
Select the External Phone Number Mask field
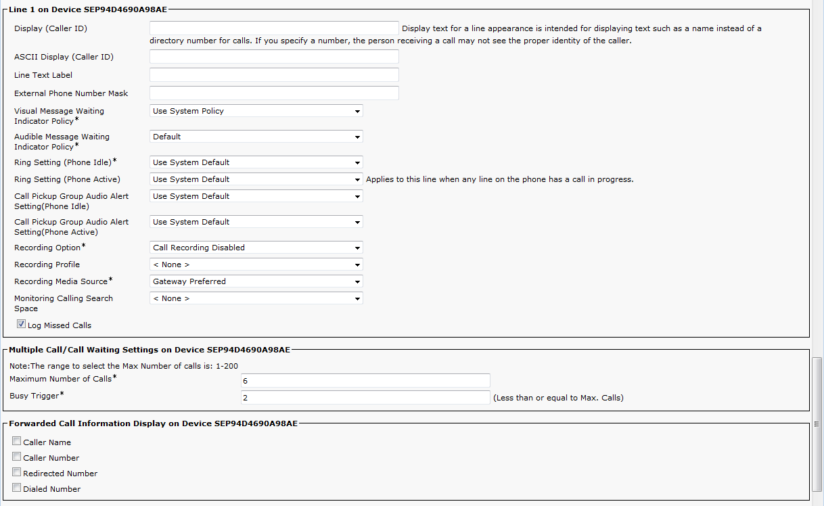coord(274,93)
